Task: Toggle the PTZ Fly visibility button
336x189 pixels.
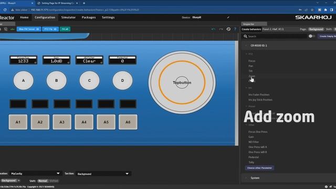Action: 50,29
